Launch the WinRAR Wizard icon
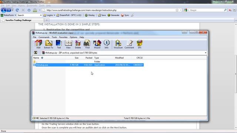237x133 pixels. click(x=97, y=44)
